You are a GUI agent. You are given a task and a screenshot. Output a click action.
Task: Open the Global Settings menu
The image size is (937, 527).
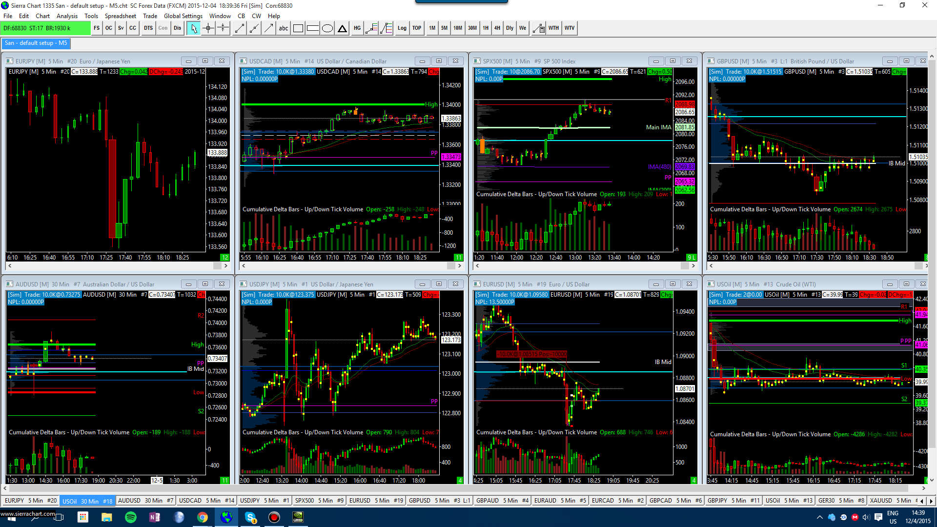coord(183,16)
